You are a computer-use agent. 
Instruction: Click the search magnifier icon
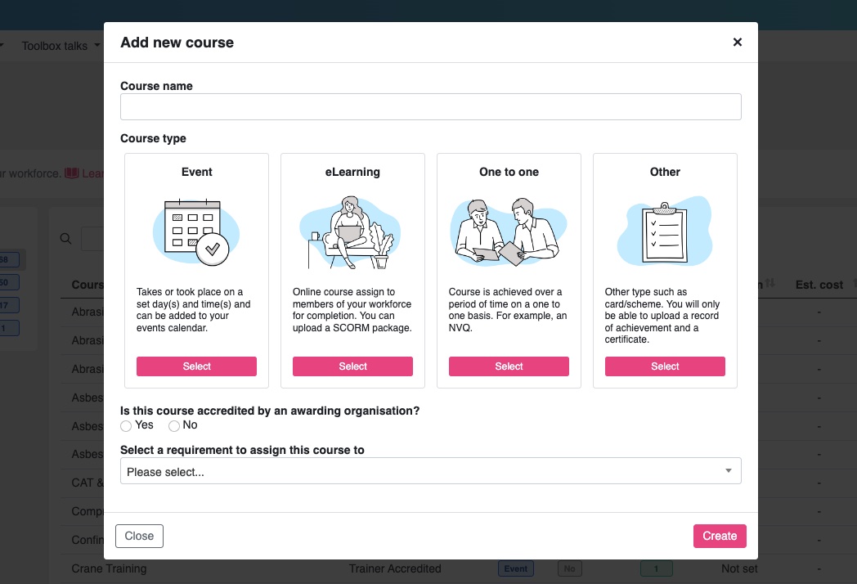click(x=65, y=238)
